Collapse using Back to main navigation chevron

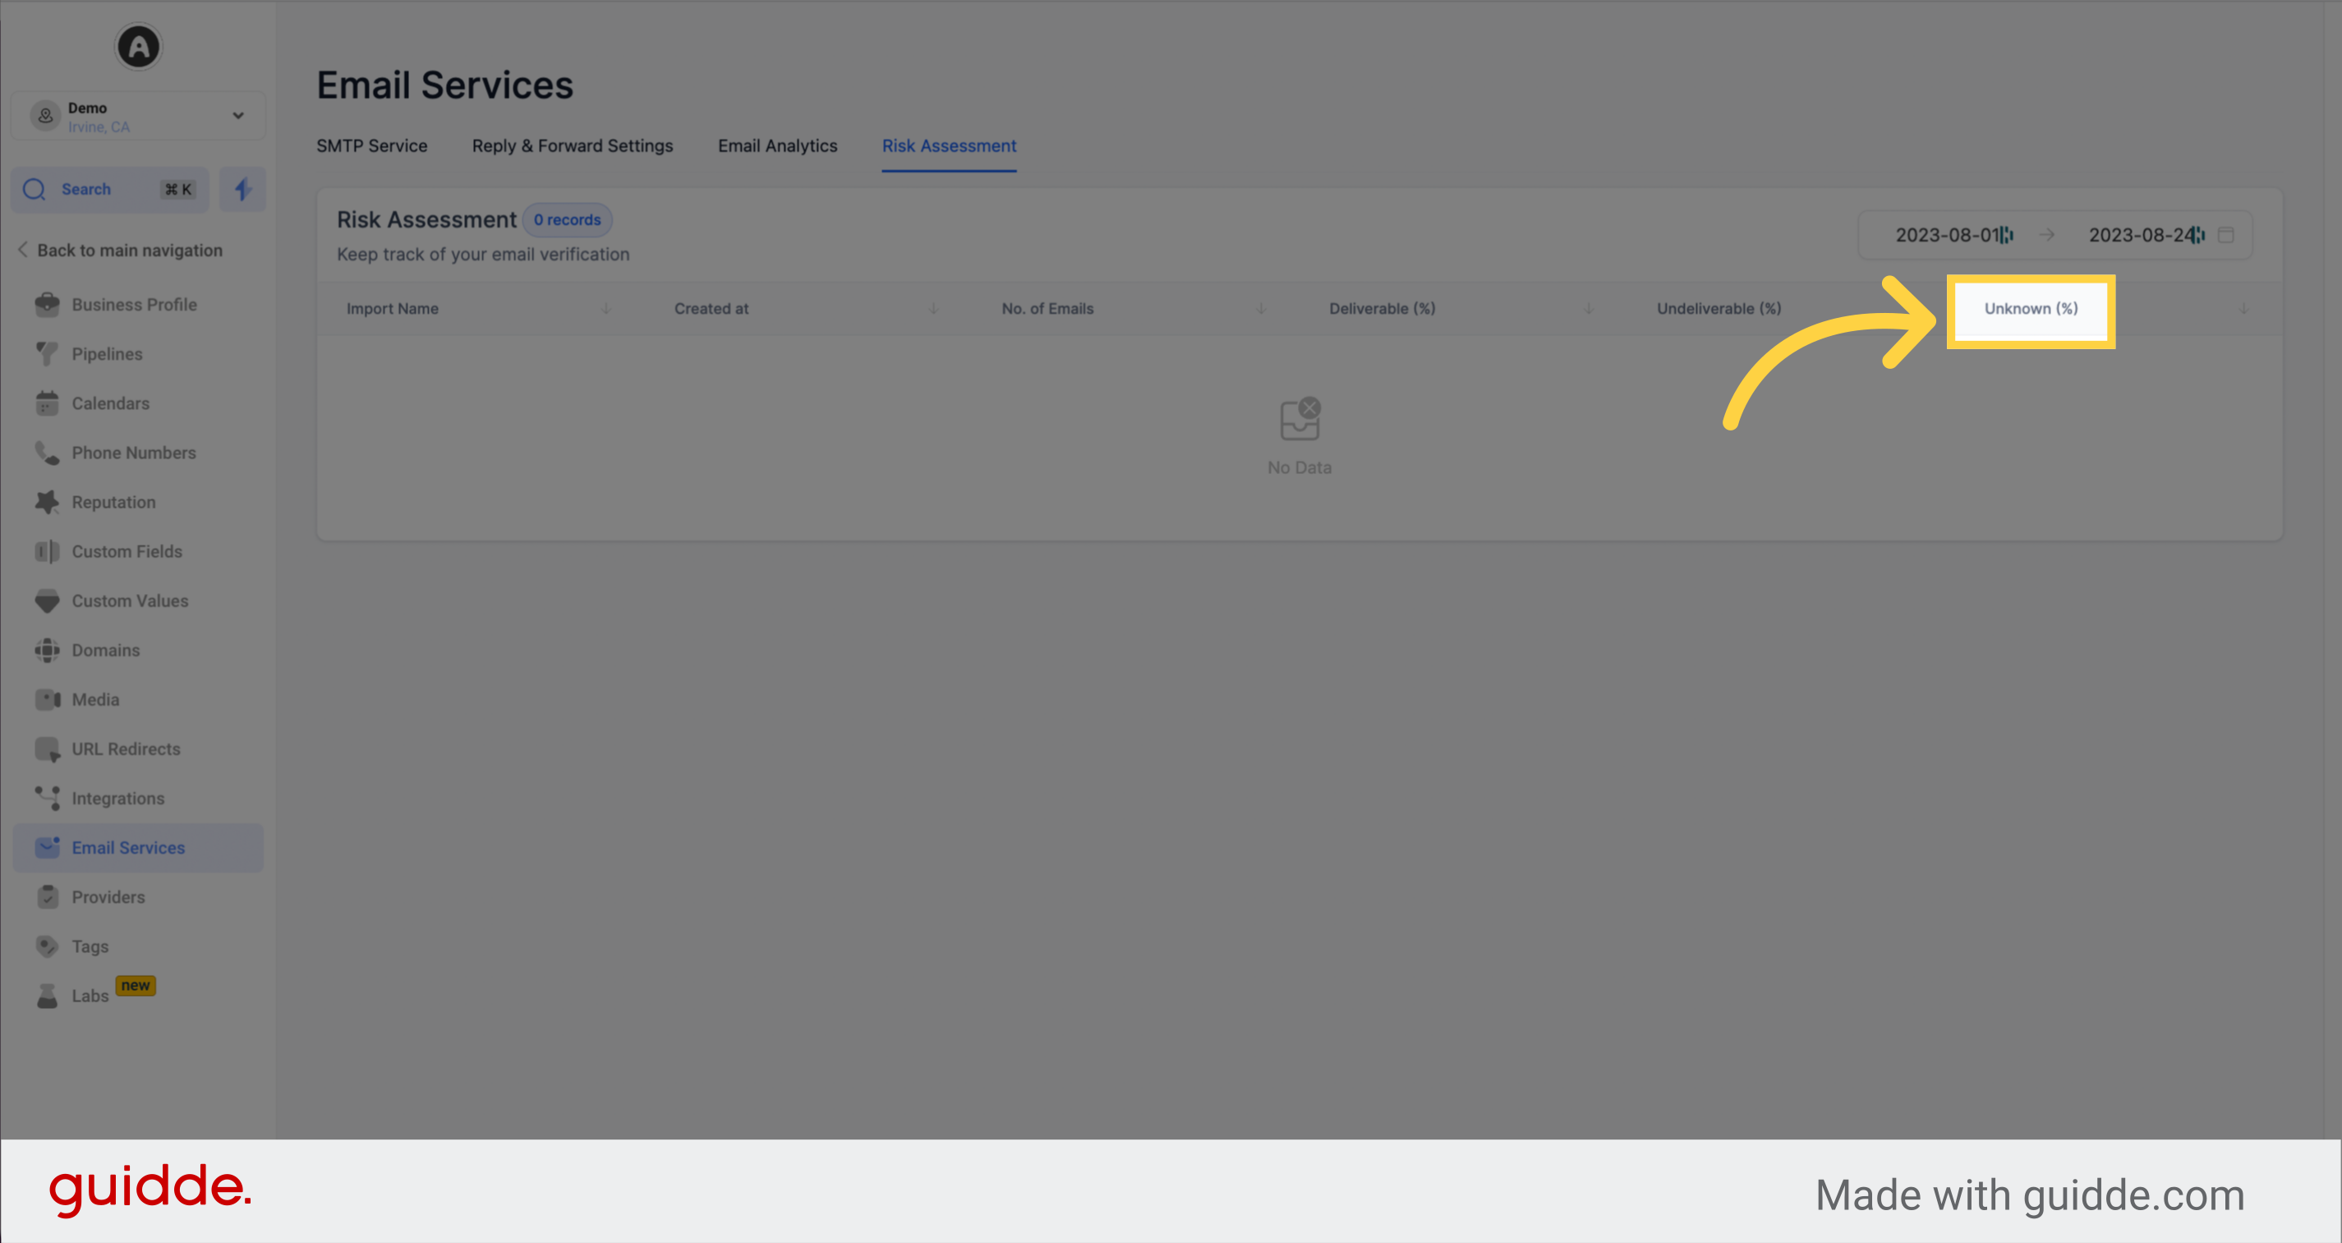pyautogui.click(x=22, y=249)
